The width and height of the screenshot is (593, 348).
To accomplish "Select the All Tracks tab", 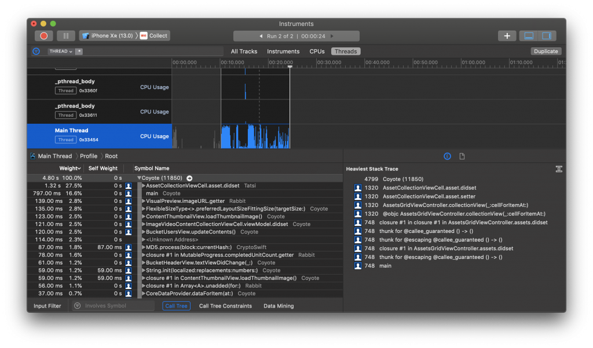I will [x=244, y=51].
